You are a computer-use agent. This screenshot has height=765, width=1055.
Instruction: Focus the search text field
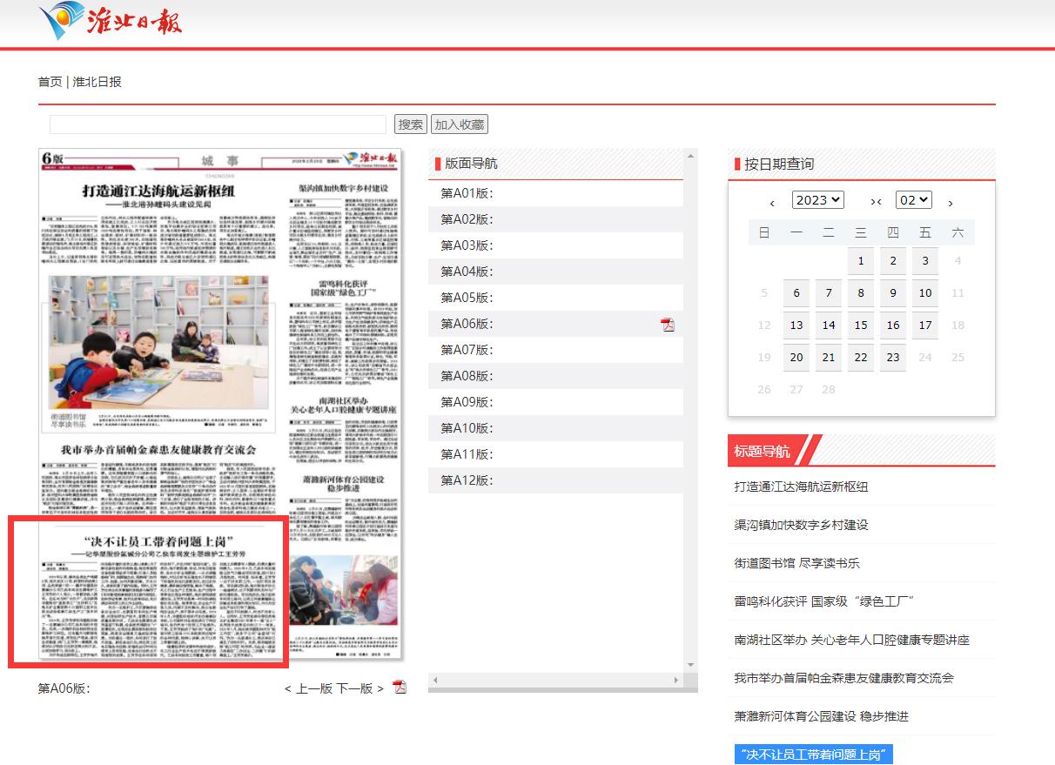pos(218,124)
